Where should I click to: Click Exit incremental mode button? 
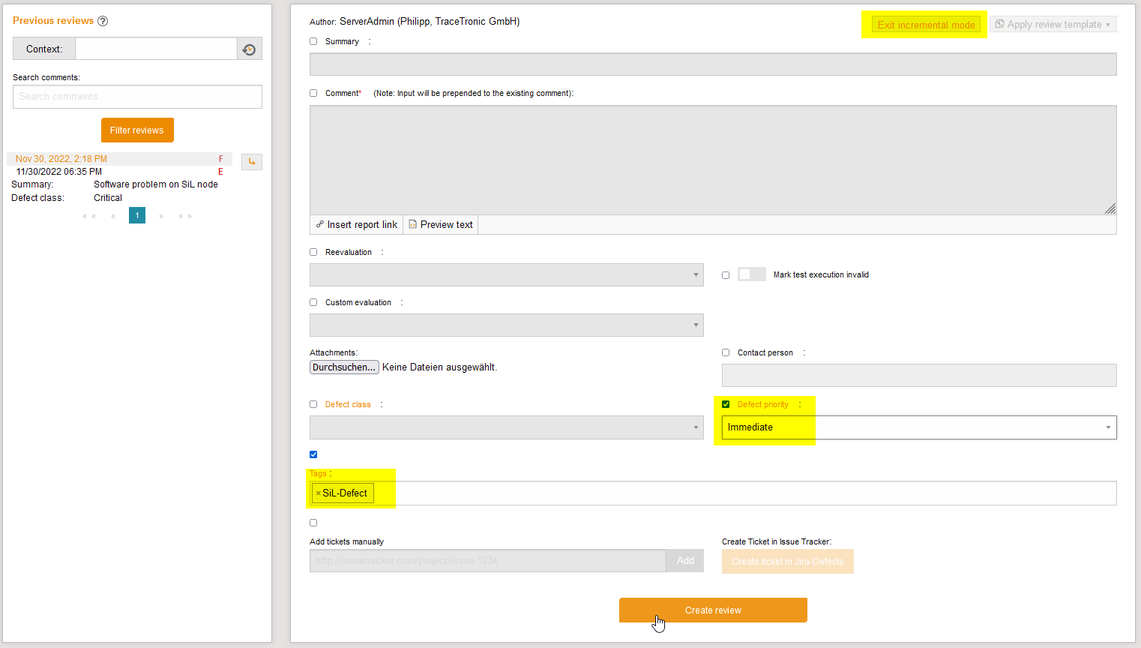[926, 25]
